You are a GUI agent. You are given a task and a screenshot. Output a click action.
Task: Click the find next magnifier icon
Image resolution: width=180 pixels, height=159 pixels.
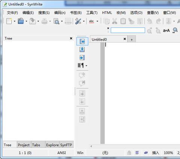pyautogui.click(x=150, y=30)
